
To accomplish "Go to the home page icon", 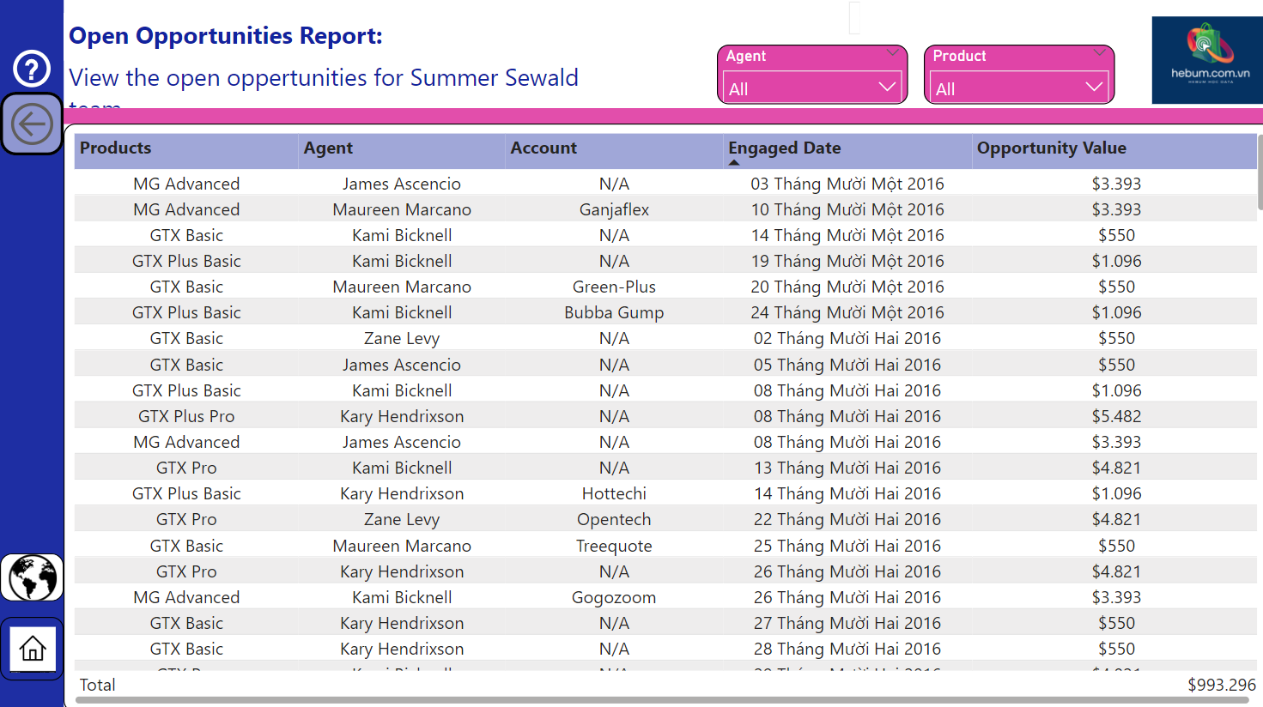I will click(x=33, y=649).
